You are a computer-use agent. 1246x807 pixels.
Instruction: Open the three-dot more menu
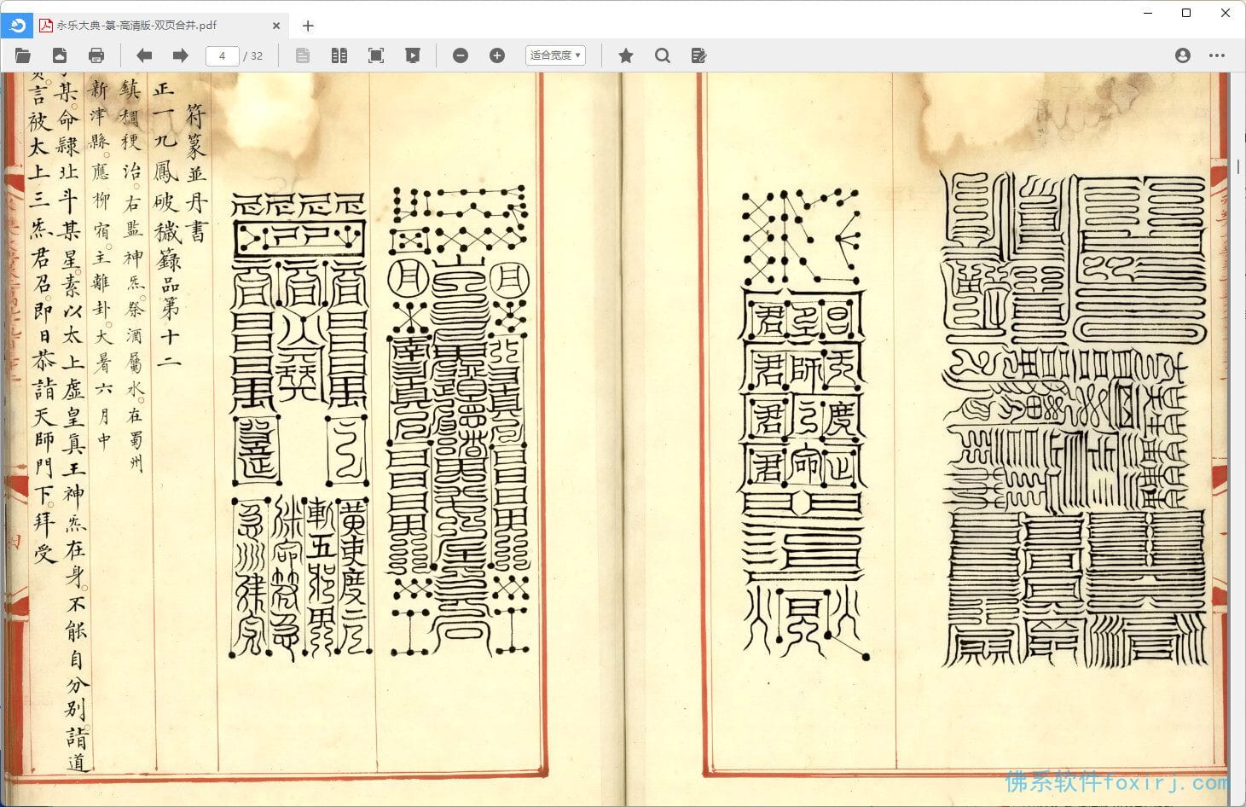[1217, 55]
